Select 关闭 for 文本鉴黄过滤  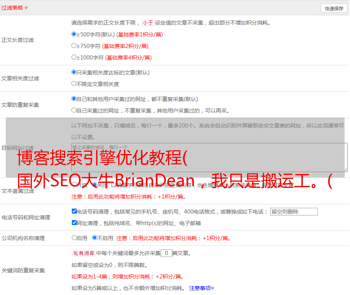click(x=95, y=185)
